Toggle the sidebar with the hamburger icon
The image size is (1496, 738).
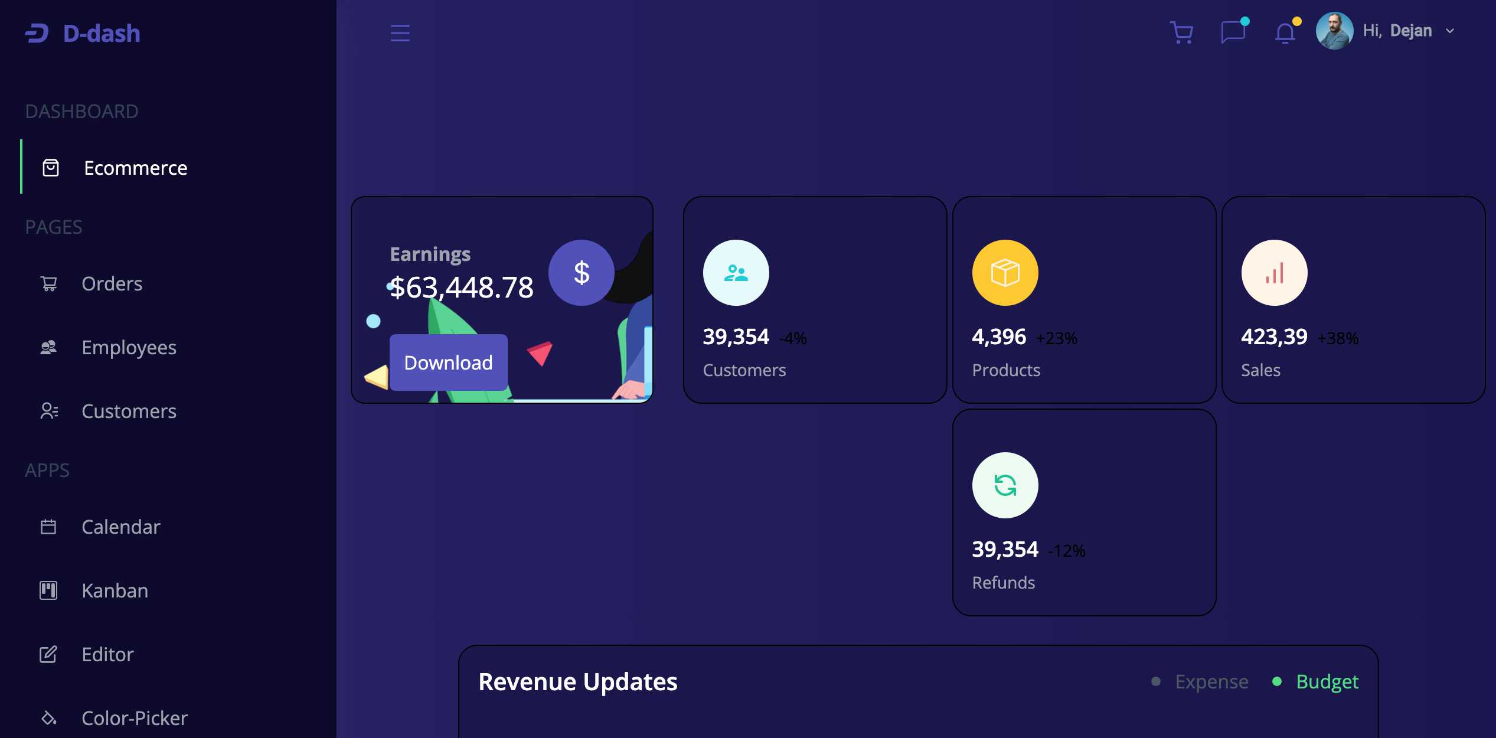[400, 32]
